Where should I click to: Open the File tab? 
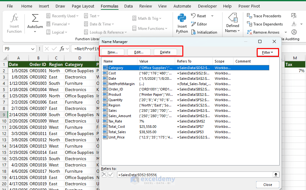point(10,6)
